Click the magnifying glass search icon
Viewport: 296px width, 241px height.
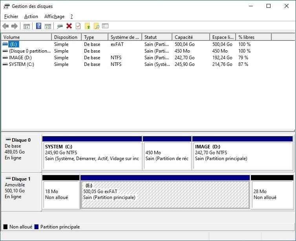coord(96,26)
